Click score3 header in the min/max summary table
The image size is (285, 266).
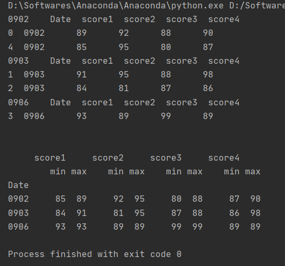pos(166,157)
